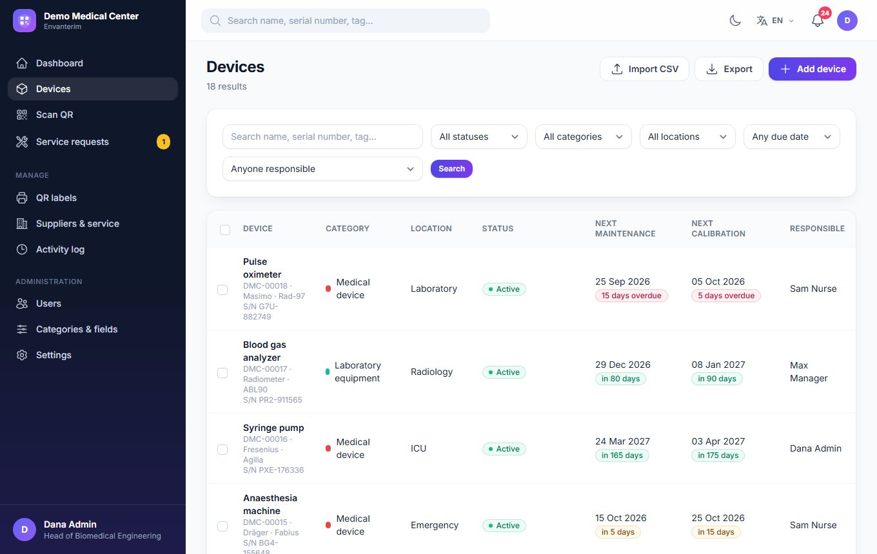Click the Dashboard home icon
877x554 pixels.
[x=22, y=63]
